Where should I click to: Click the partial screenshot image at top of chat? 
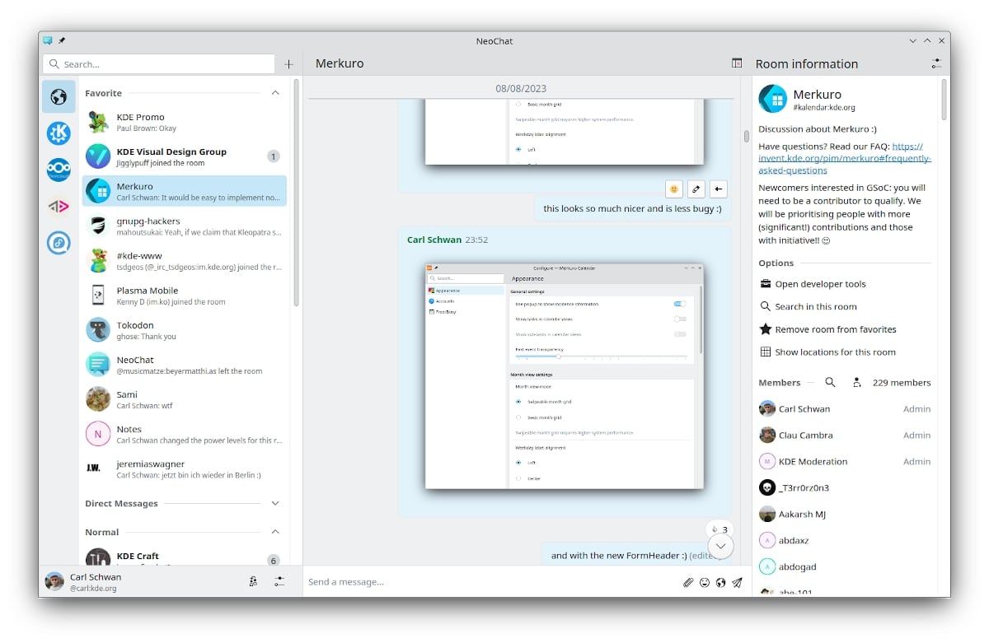point(565,132)
